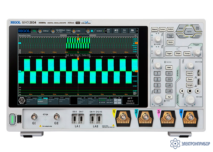Toggle channel 4 with the hardware 4 key
This screenshot has width=213, height=152.
click(x=157, y=91)
